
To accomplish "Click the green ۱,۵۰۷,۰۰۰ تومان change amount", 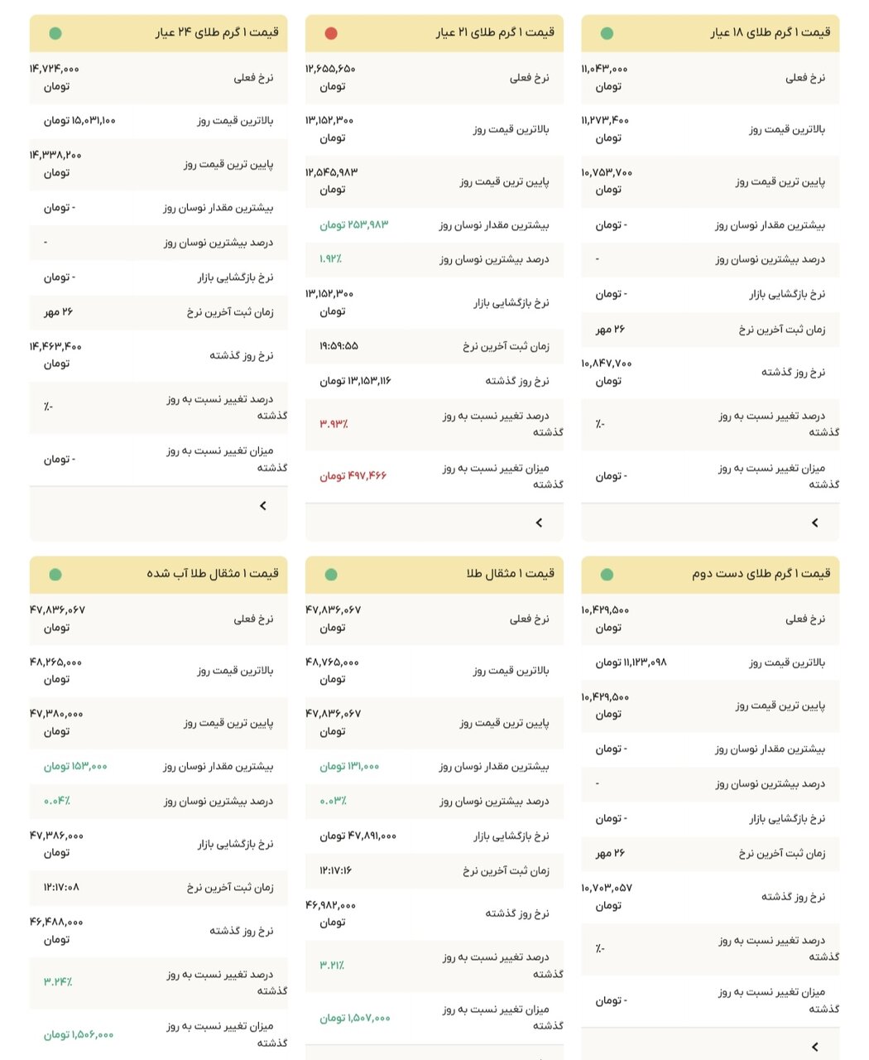I will click(x=354, y=1018).
